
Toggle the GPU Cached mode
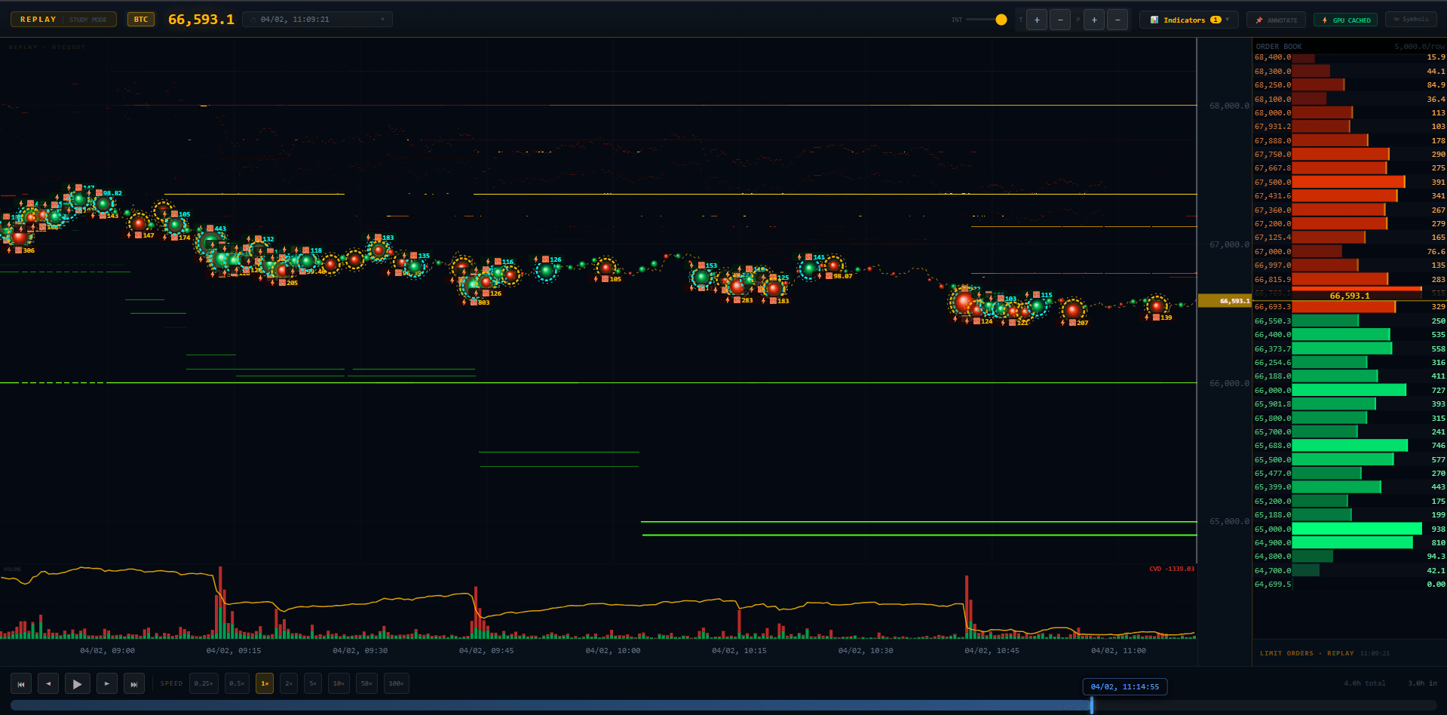pos(1346,20)
